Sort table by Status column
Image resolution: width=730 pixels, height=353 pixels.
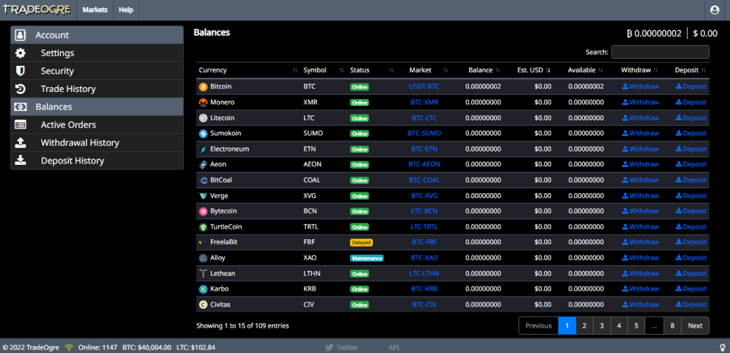[x=371, y=70]
